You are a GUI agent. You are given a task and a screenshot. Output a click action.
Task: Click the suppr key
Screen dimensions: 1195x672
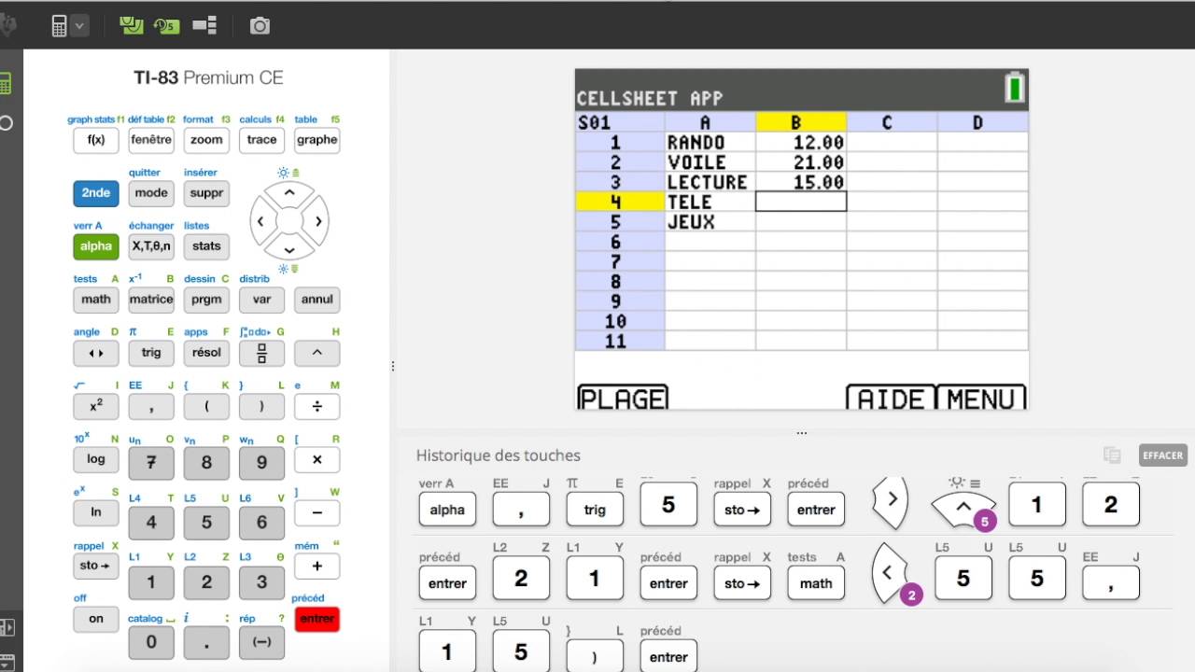coord(206,193)
